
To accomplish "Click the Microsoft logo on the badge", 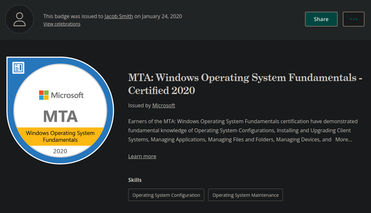I will click(61, 95).
